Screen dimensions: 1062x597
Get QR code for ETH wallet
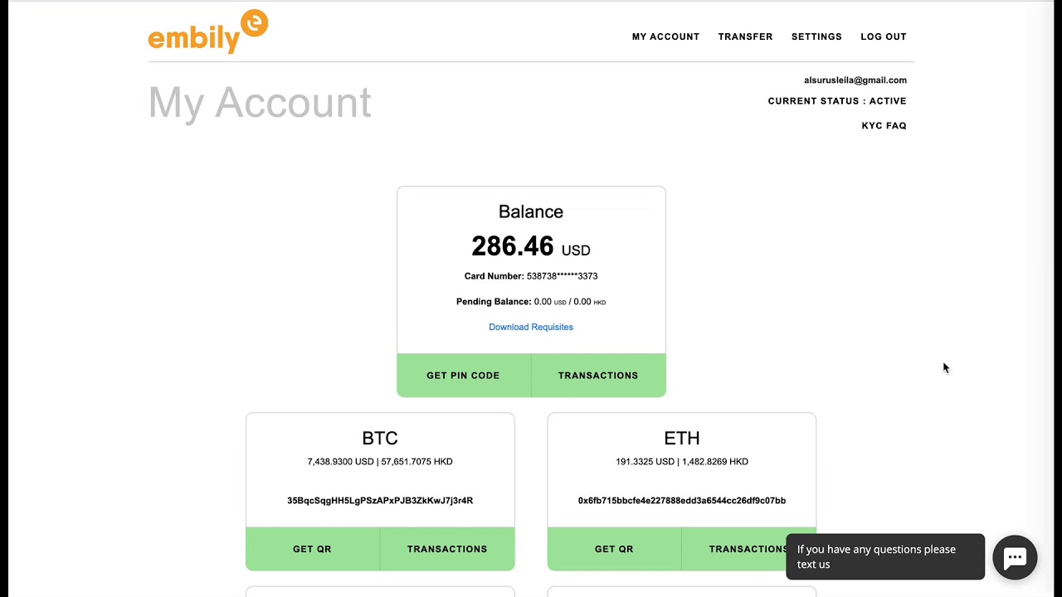(614, 549)
